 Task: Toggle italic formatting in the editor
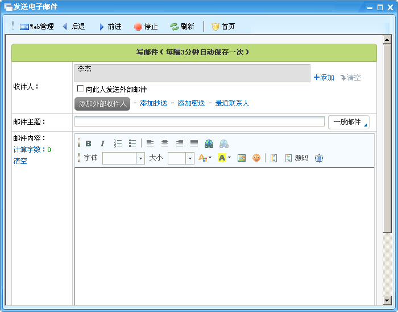[x=102, y=144]
